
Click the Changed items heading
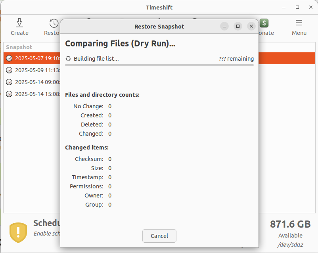tap(87, 148)
